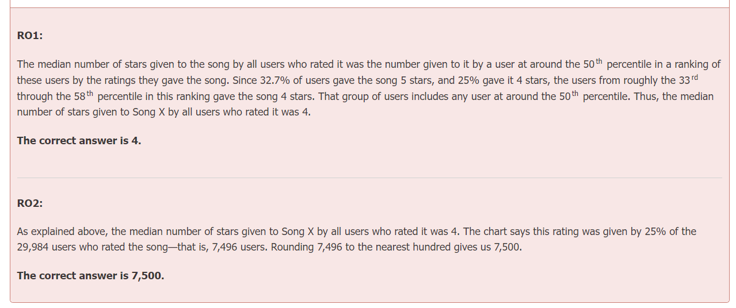Screen dimensions: 736x308
Task: Click the bold "The correct answer is 7,500." line
Action: click(90, 276)
